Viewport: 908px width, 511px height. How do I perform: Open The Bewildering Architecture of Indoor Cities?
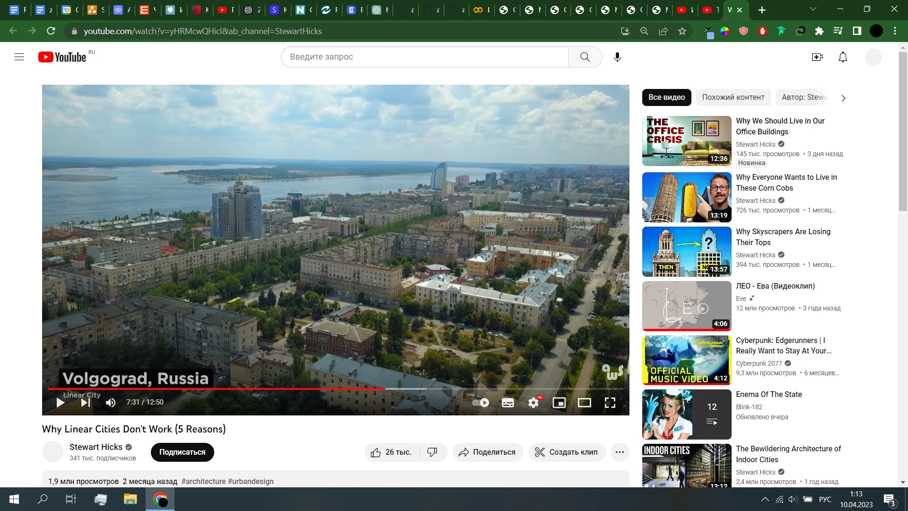[x=788, y=454]
